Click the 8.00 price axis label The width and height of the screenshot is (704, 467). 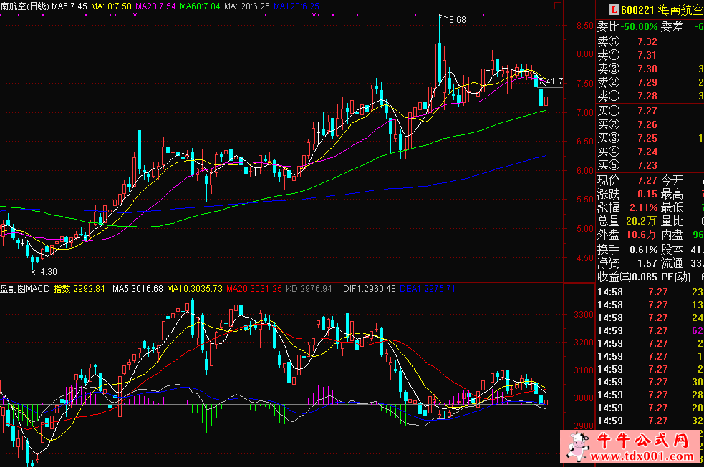585,54
